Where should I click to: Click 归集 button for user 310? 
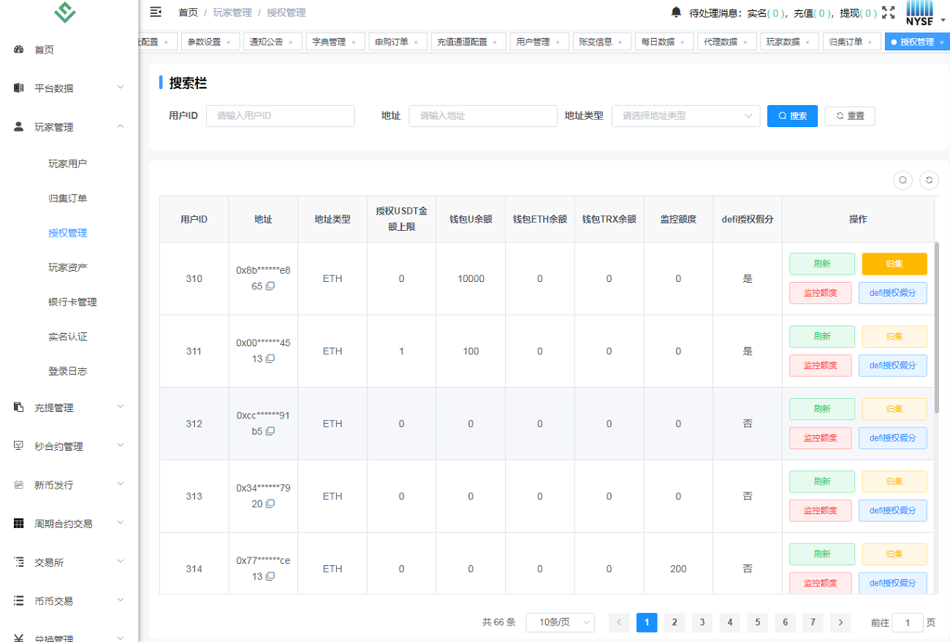click(894, 264)
